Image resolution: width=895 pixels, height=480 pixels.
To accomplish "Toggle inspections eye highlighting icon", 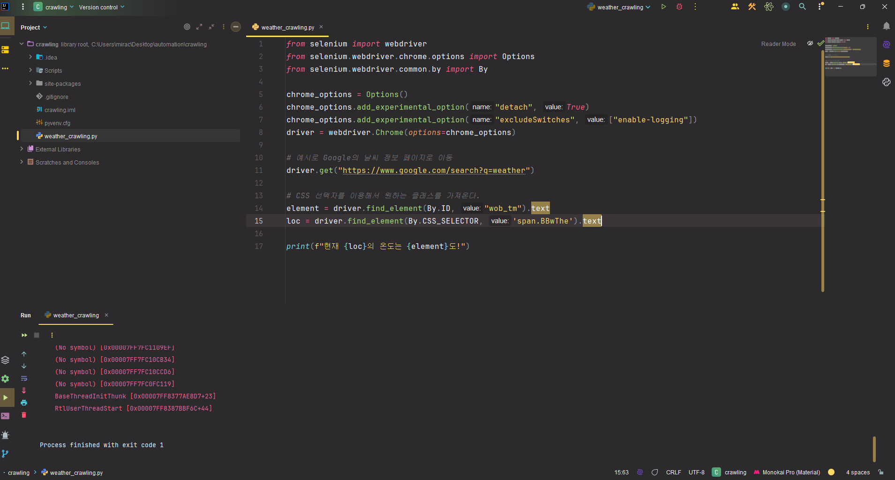I will tap(810, 43).
